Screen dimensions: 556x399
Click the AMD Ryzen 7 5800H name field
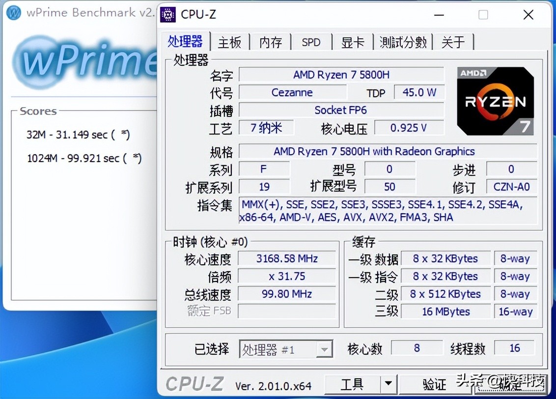point(341,75)
